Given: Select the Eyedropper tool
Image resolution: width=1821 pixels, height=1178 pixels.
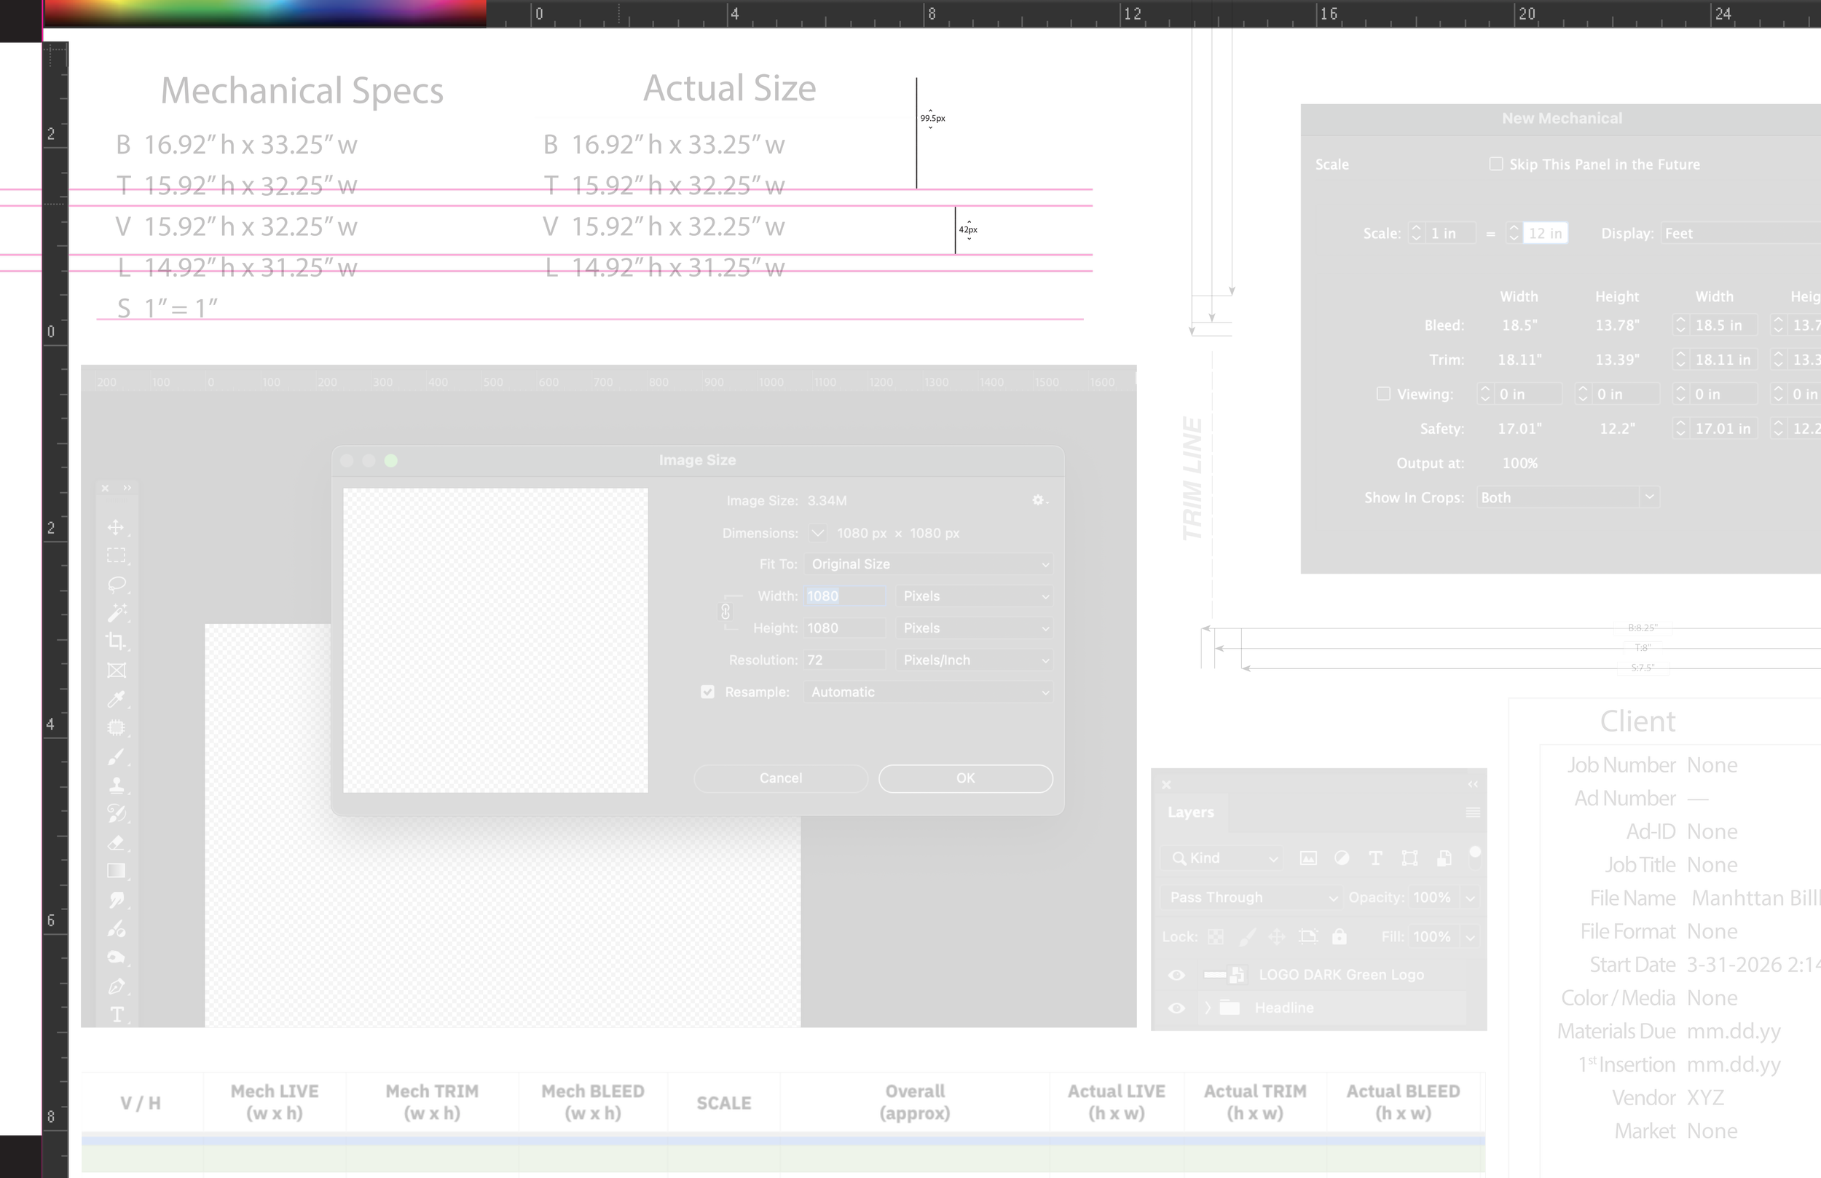Looking at the screenshot, I should [117, 698].
